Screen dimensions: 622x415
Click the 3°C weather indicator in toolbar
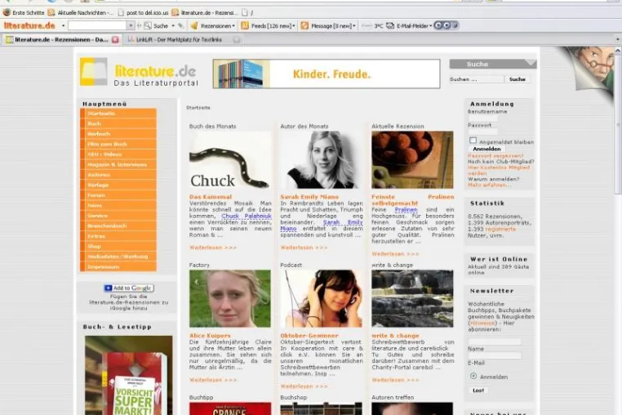click(379, 26)
